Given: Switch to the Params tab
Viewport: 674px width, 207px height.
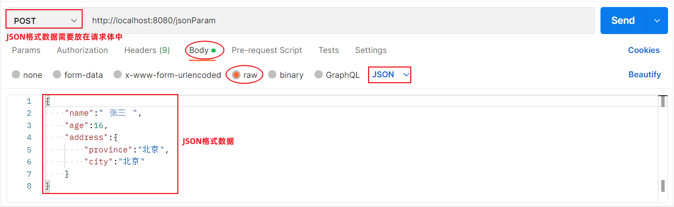Looking at the screenshot, I should click(x=26, y=50).
